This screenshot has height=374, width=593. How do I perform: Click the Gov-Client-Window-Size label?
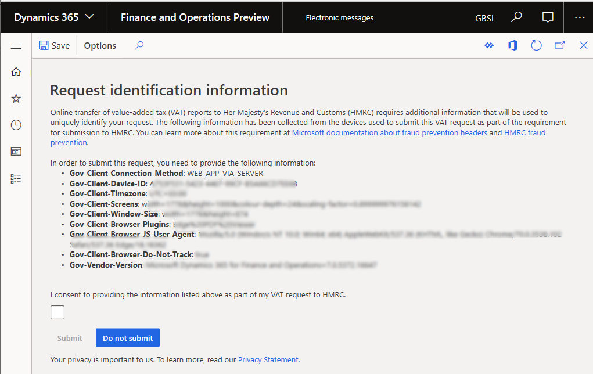[x=114, y=214]
